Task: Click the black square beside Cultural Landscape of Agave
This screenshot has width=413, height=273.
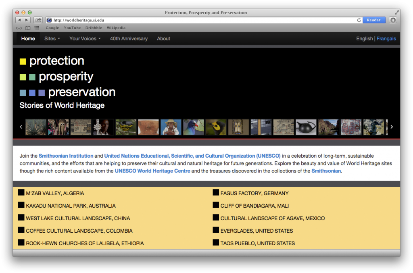Action: [x=216, y=217]
